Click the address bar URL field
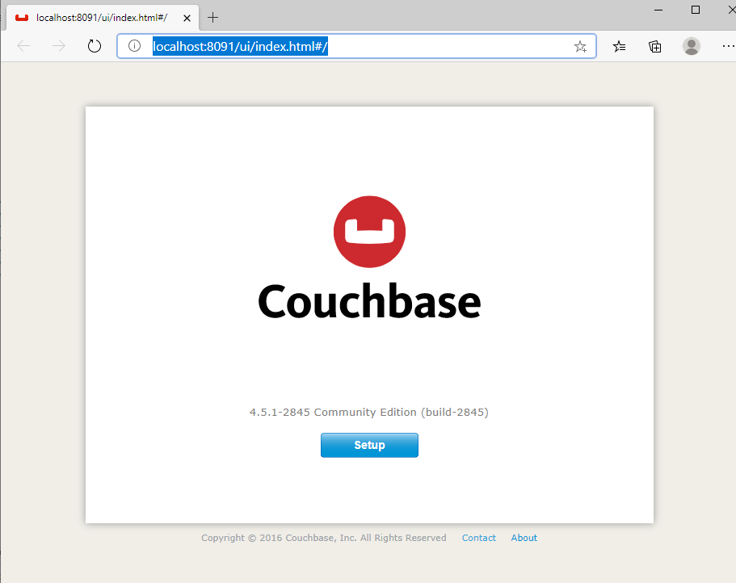Viewport: 736px width, 583px height. [357, 46]
